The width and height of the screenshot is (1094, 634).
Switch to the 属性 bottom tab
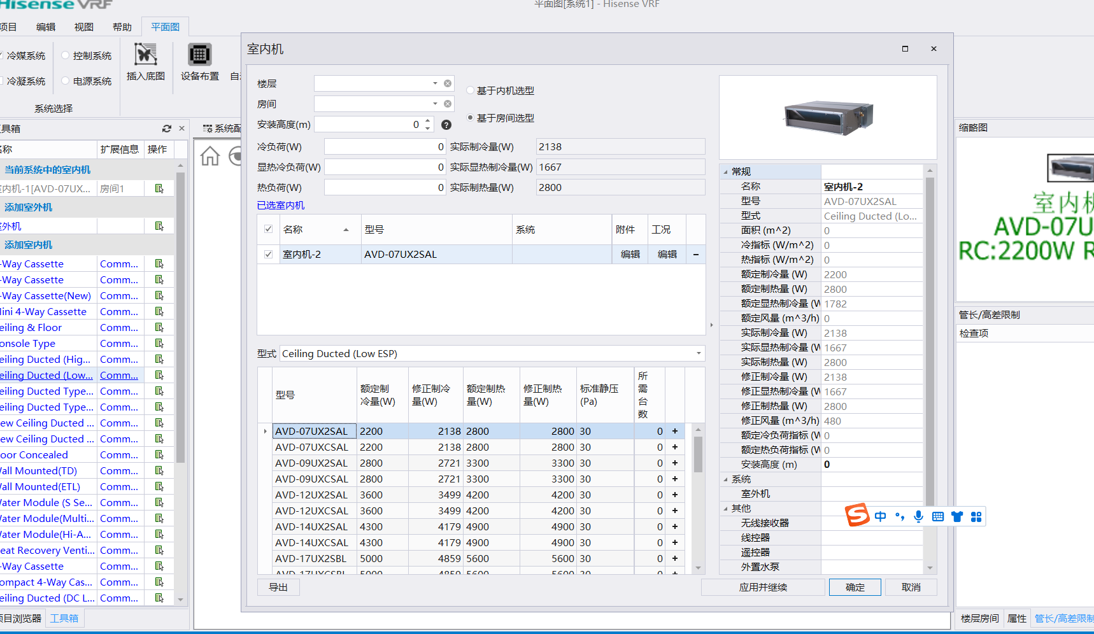pyautogui.click(x=1017, y=618)
